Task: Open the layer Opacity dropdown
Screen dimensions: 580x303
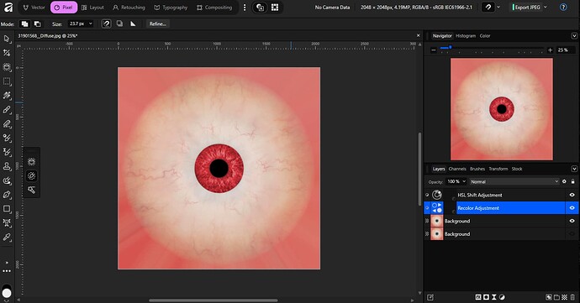Action: (464, 181)
